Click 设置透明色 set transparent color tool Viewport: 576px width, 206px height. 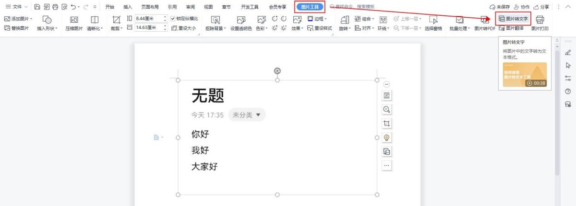(x=240, y=23)
